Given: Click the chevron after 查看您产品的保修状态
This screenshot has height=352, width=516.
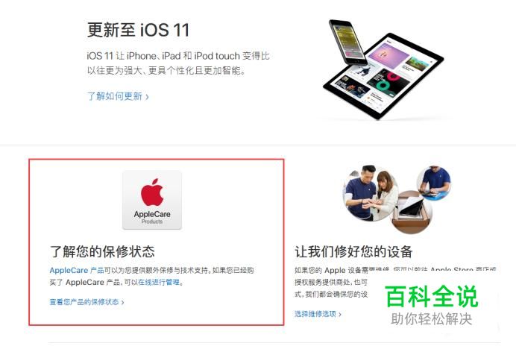Looking at the screenshot, I should (123, 302).
